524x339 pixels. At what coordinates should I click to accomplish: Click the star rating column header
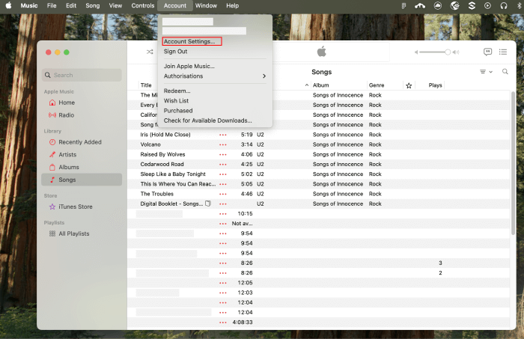(x=409, y=85)
